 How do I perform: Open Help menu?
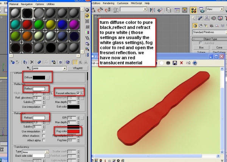coord(147,3)
